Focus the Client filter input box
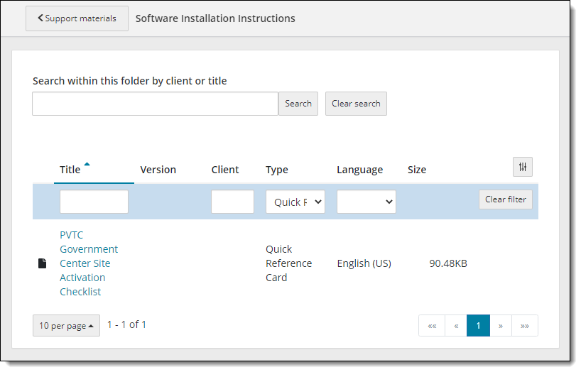Viewport: 581px width, 372px height. tap(232, 202)
